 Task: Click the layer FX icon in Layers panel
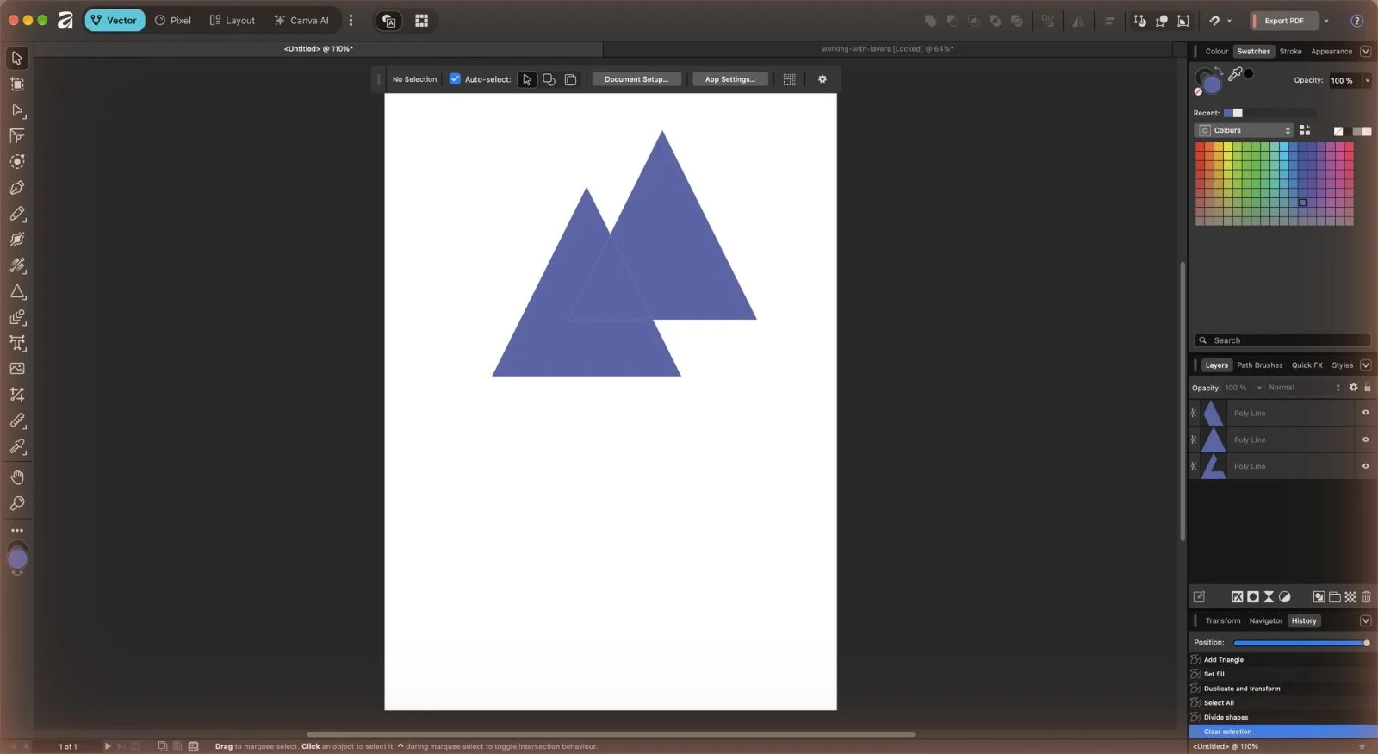point(1237,596)
